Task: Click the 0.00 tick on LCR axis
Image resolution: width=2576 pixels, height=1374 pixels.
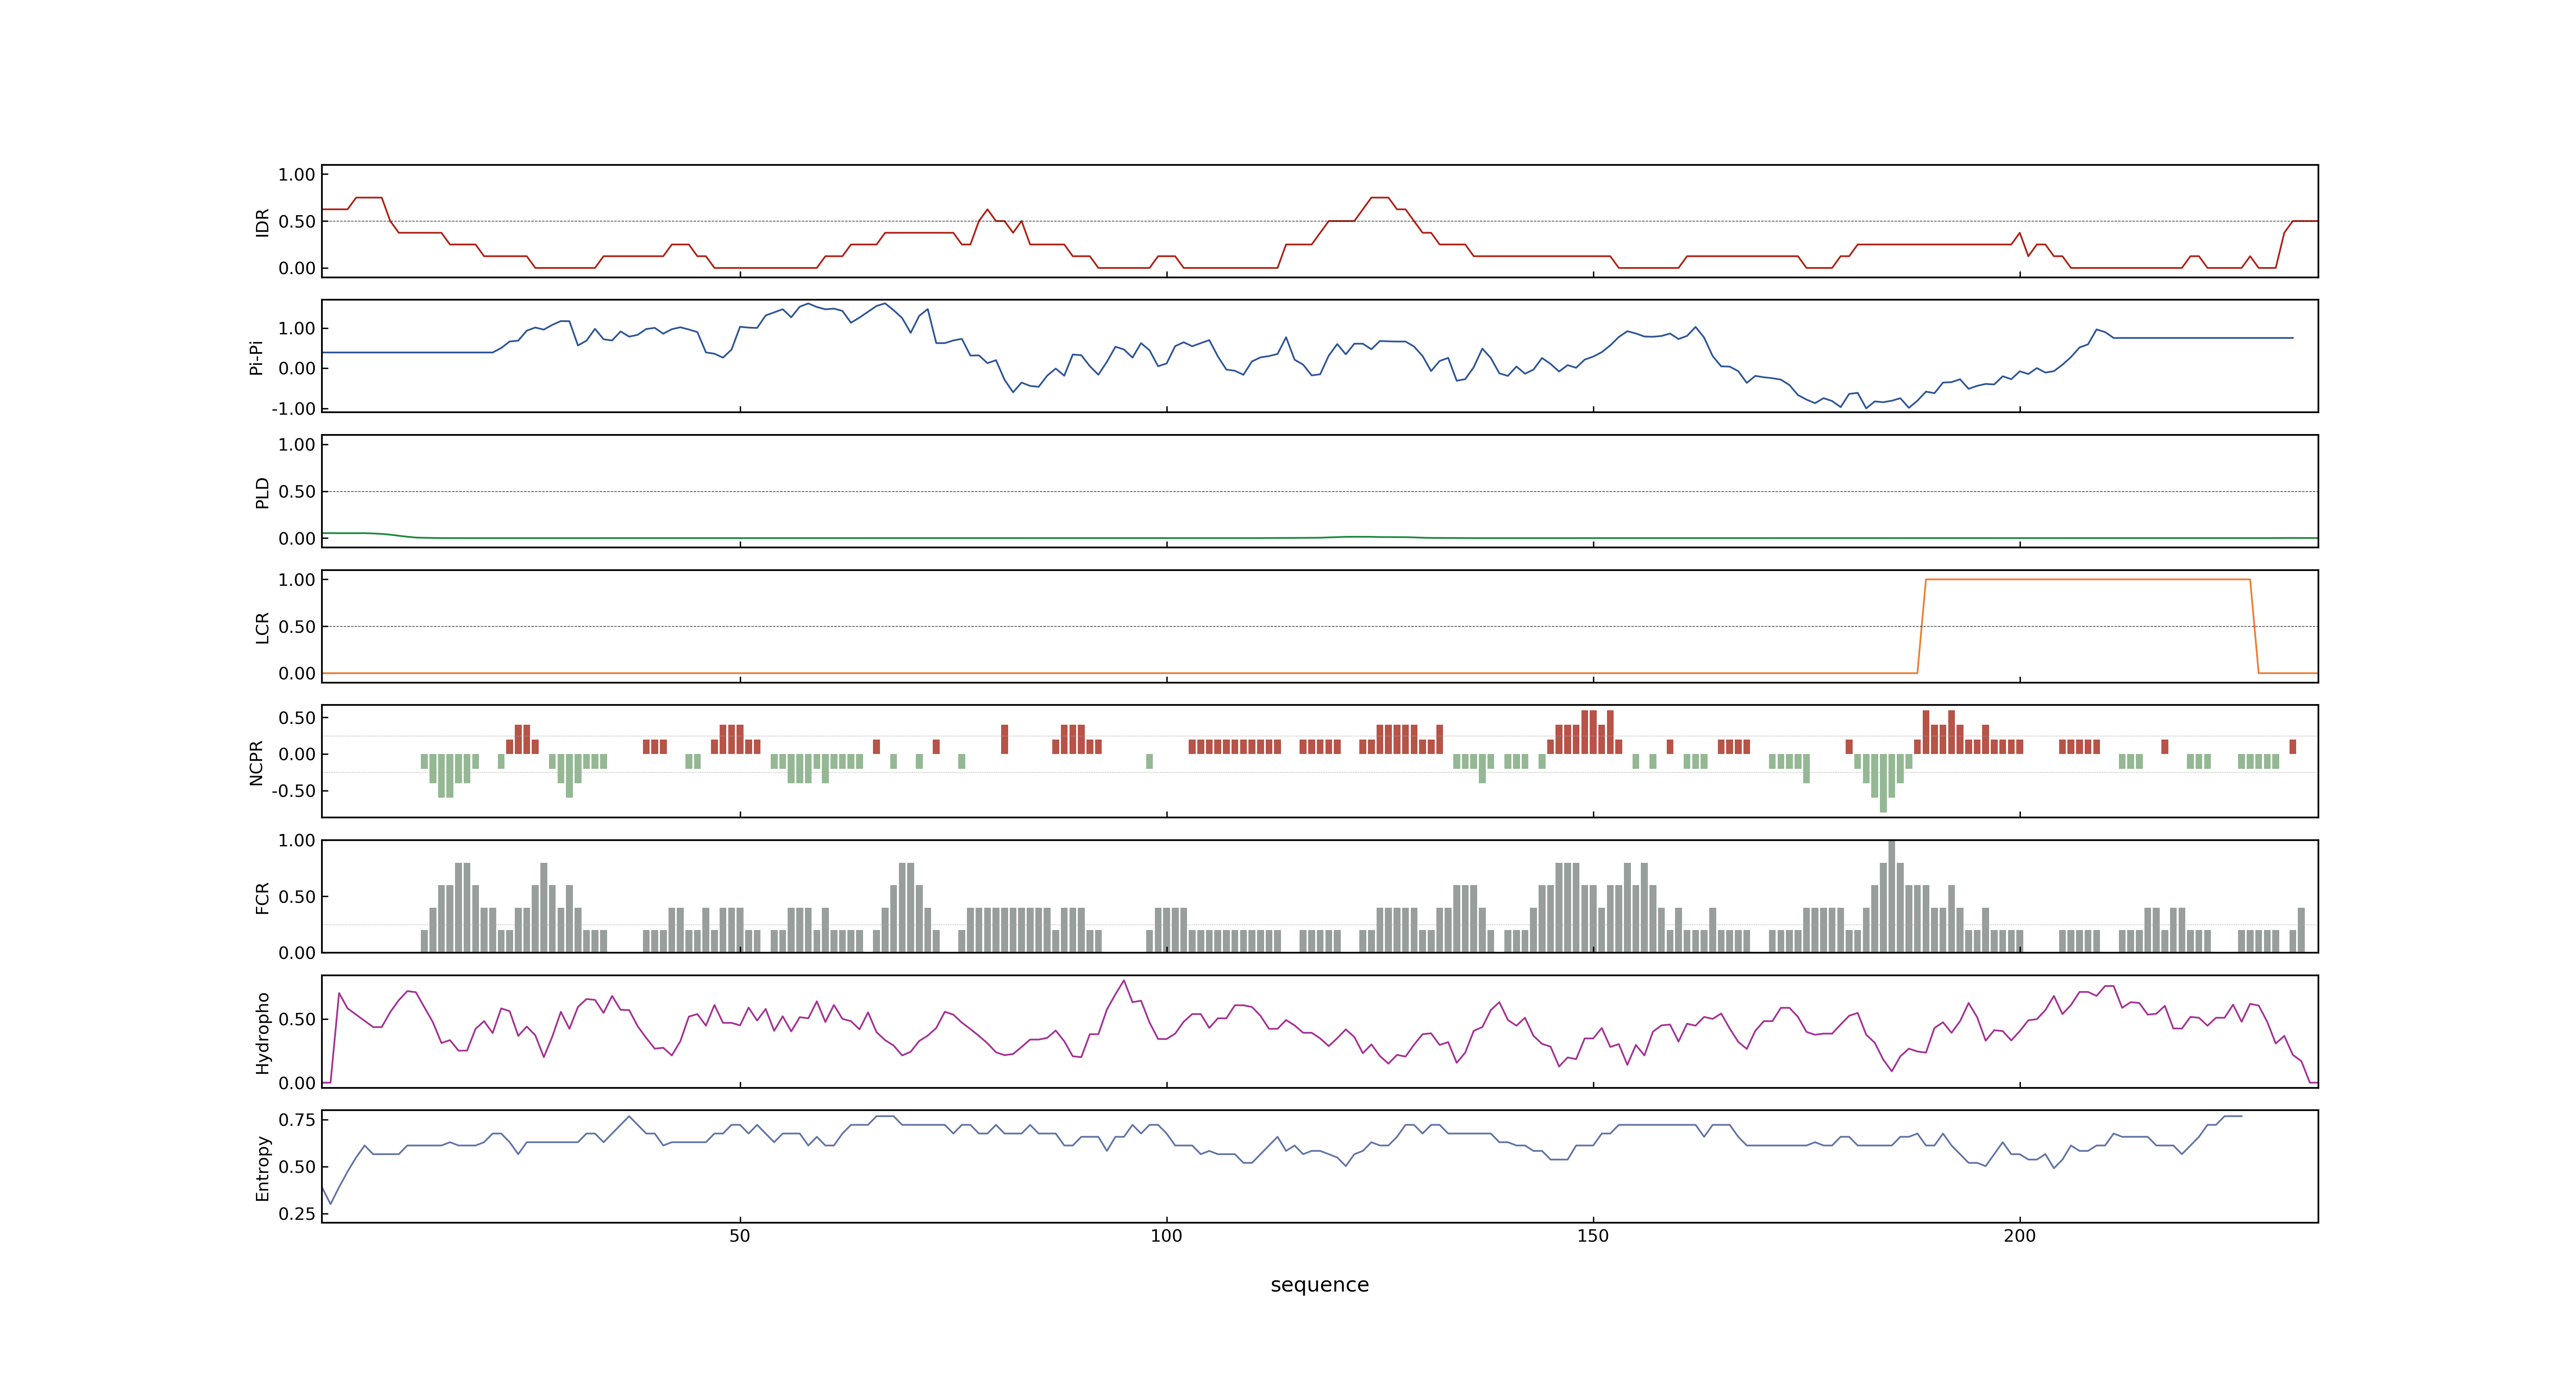Action: pos(297,674)
